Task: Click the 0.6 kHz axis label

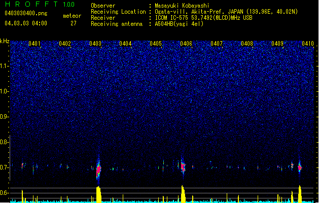Action: click(4, 193)
